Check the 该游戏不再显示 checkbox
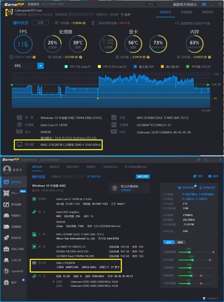The image size is (224, 302). [170, 4]
